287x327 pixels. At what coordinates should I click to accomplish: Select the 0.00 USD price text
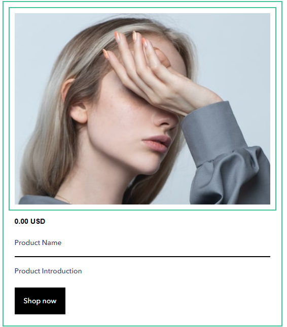(x=29, y=221)
